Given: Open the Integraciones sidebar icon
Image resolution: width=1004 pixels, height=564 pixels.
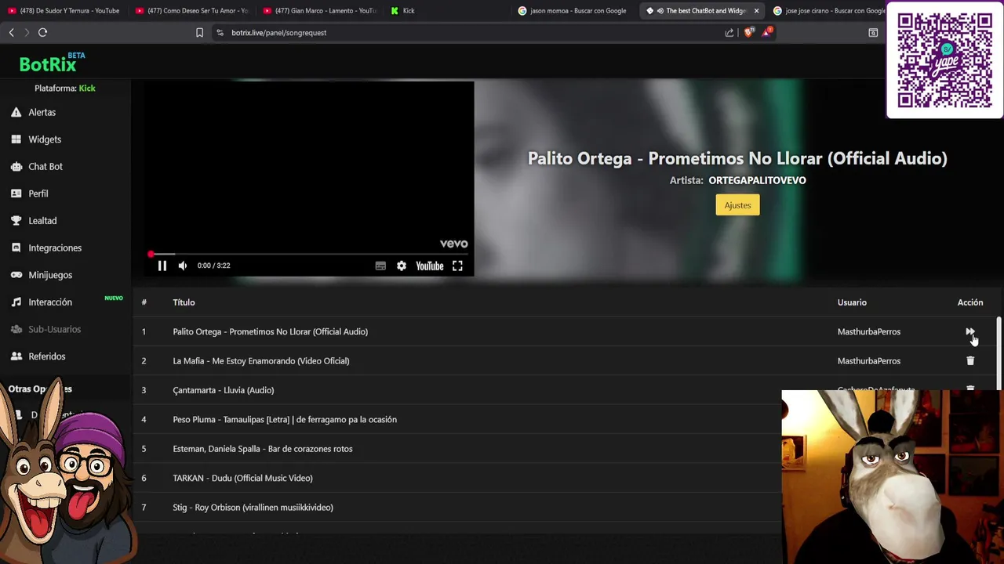Looking at the screenshot, I should click(16, 248).
